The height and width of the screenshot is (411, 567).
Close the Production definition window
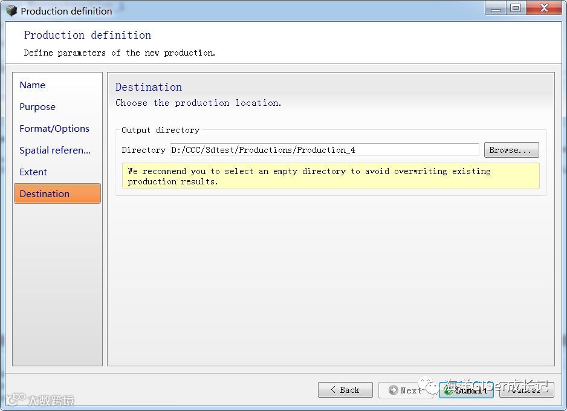544,8
